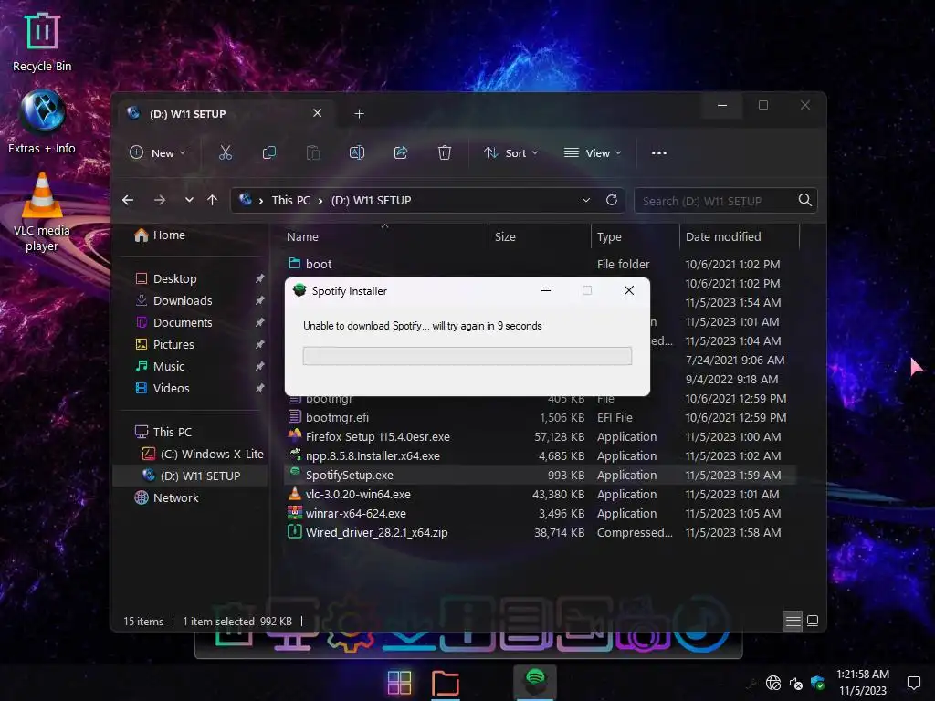Image resolution: width=935 pixels, height=701 pixels.
Task: Sort by Name column header
Action: point(384,236)
